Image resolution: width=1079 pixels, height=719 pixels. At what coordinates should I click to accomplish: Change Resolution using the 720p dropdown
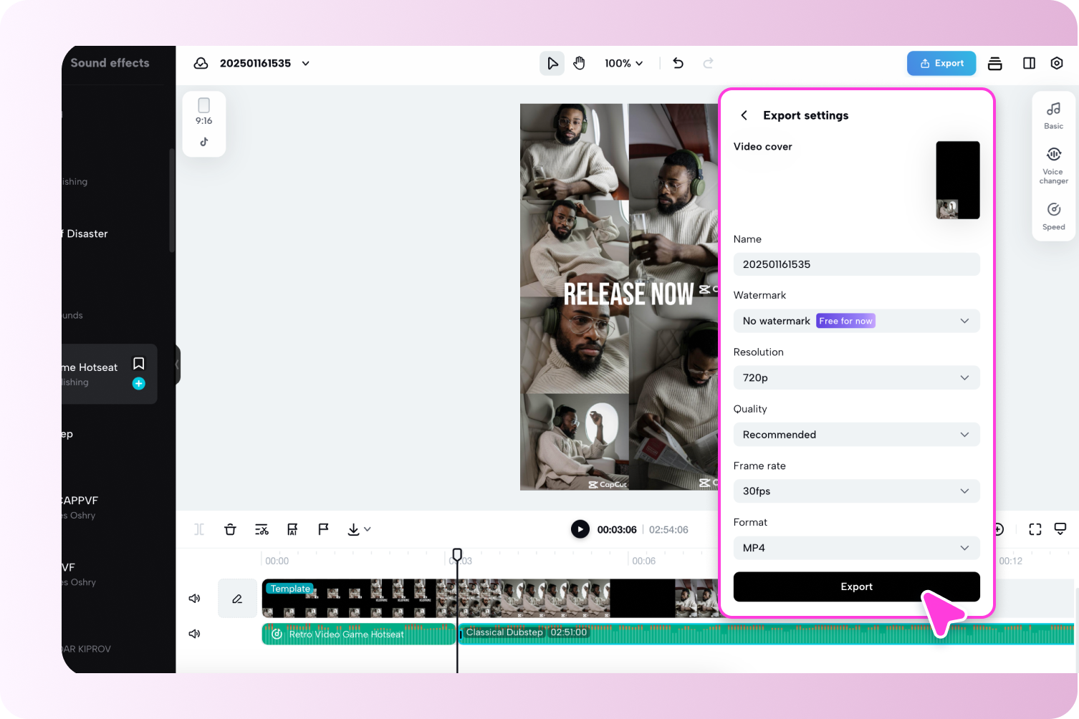856,377
